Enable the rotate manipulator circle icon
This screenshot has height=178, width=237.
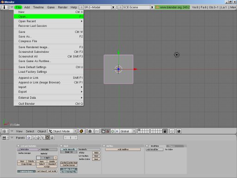click(x=112, y=131)
